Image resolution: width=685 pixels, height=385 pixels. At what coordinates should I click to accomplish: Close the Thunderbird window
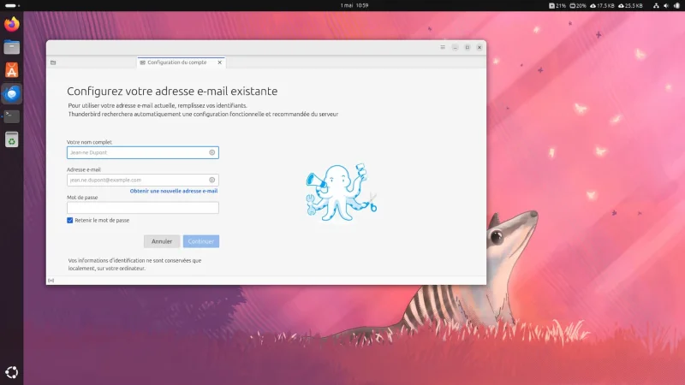479,47
